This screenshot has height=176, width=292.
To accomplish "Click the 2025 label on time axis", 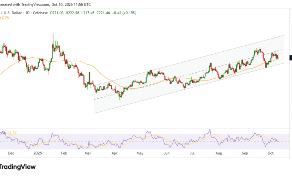I will [37, 153].
